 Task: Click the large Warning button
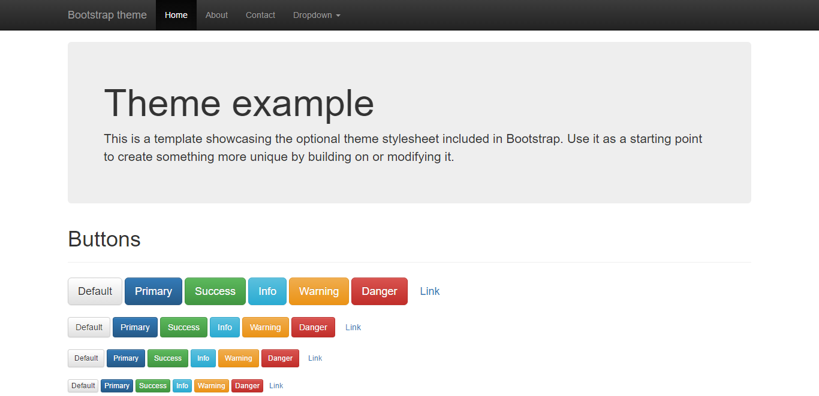pos(318,291)
